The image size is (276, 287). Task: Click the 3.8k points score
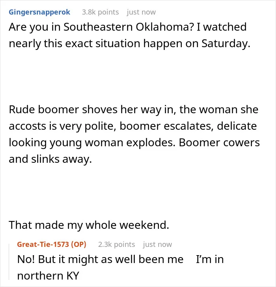click(x=101, y=12)
